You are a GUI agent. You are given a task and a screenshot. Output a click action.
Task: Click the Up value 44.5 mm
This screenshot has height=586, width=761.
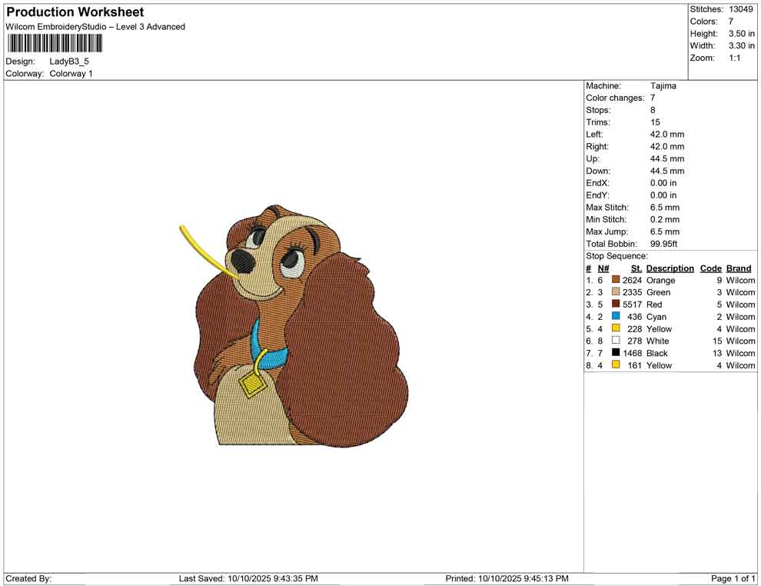pos(667,158)
